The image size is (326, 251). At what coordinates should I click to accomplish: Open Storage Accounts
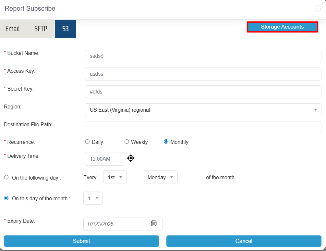(x=282, y=27)
